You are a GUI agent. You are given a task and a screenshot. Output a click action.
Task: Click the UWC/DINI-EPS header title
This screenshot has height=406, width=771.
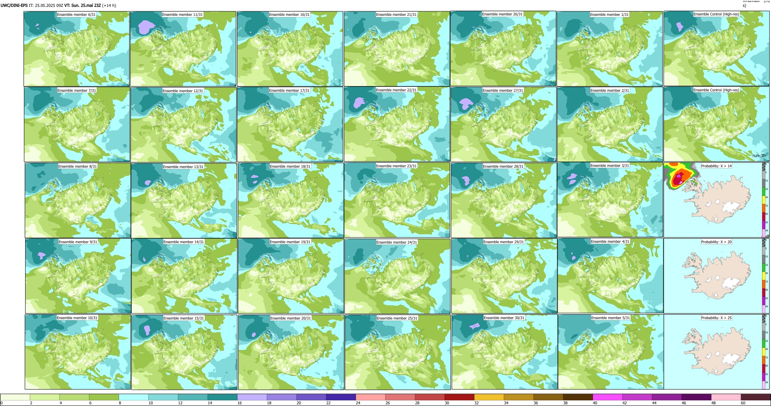pos(14,6)
